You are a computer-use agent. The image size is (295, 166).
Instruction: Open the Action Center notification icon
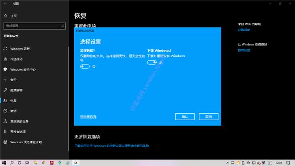coord(288,163)
